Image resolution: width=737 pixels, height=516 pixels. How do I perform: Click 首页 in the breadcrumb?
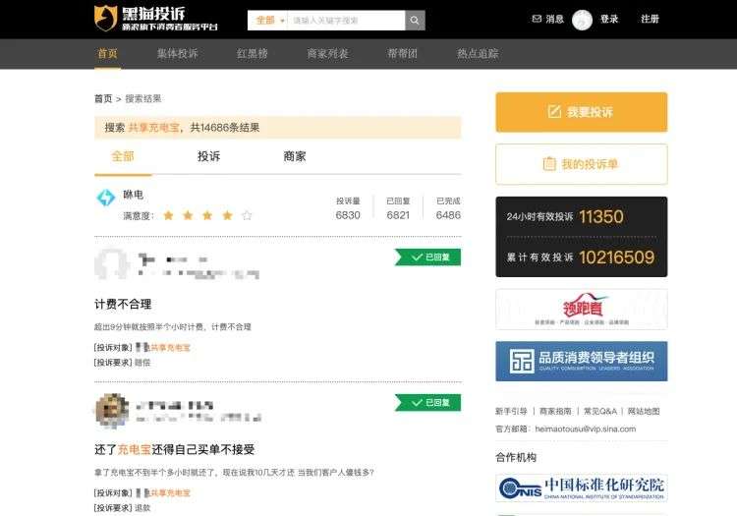coord(103,98)
